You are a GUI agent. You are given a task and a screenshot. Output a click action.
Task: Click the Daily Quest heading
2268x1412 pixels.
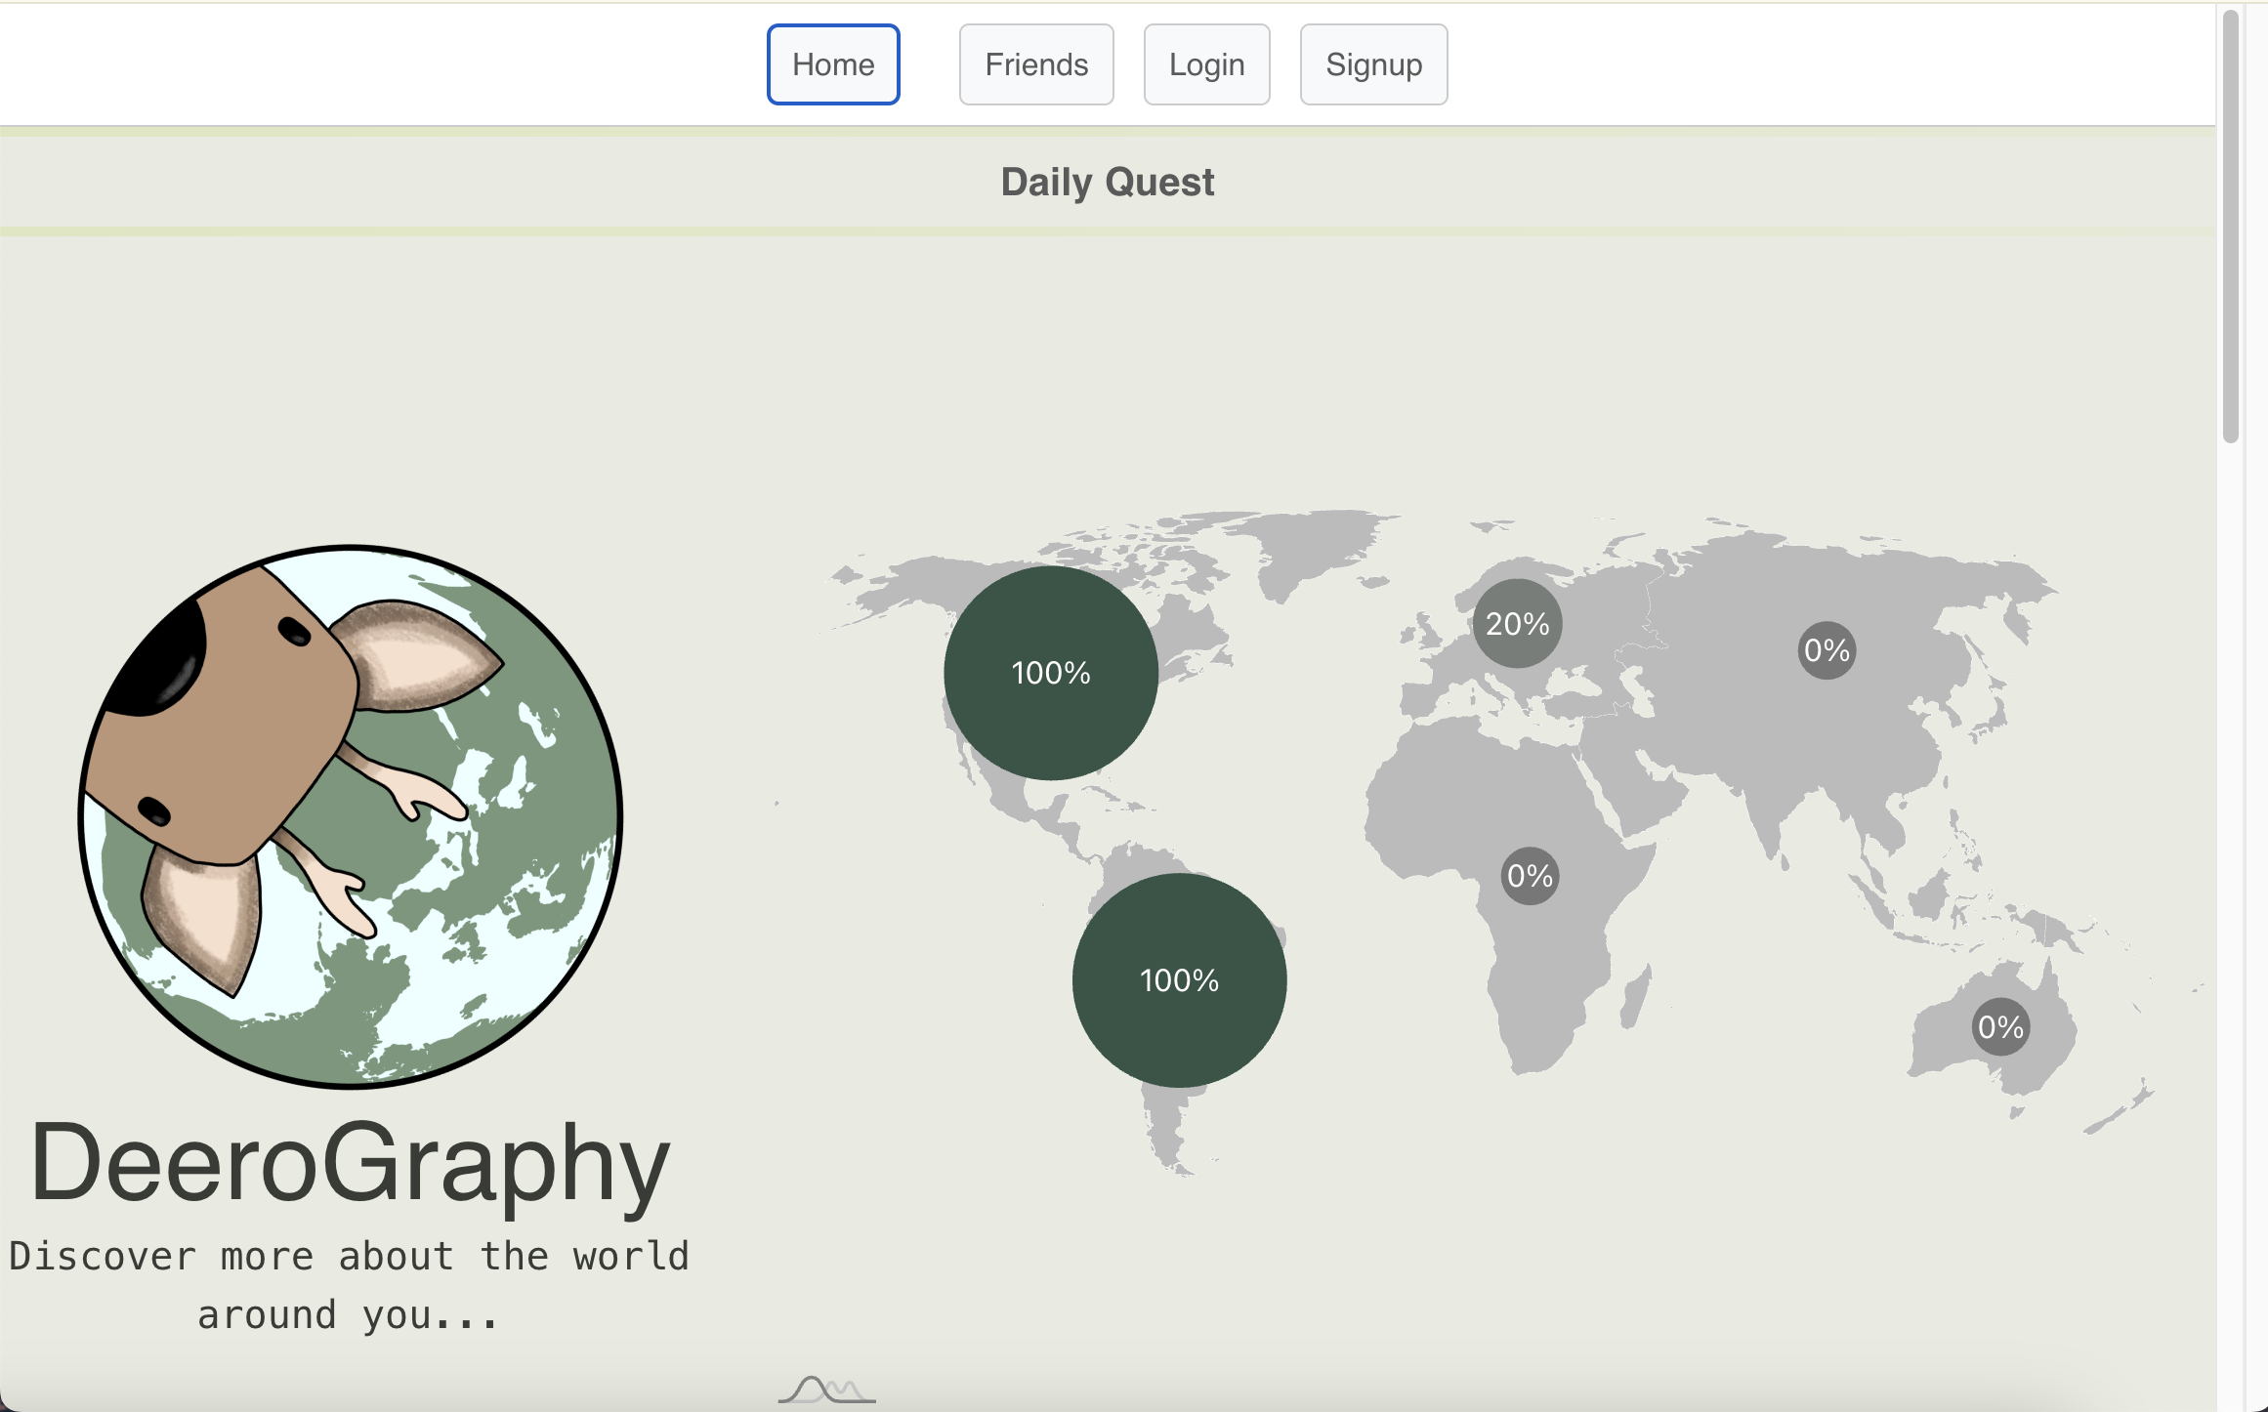coord(1107,182)
